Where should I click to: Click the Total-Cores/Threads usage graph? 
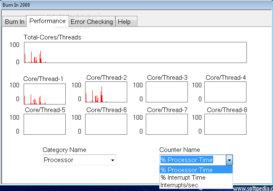click(135, 52)
